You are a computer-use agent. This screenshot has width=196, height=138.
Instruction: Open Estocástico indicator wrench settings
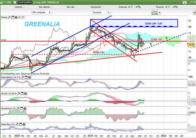click(x=22, y=77)
